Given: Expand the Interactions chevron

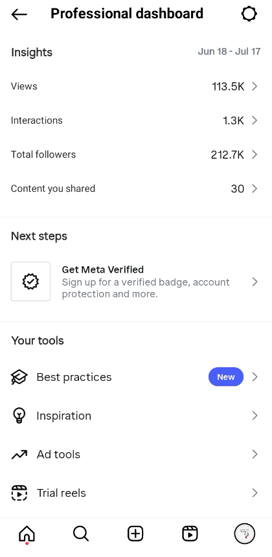Looking at the screenshot, I should pyautogui.click(x=255, y=120).
